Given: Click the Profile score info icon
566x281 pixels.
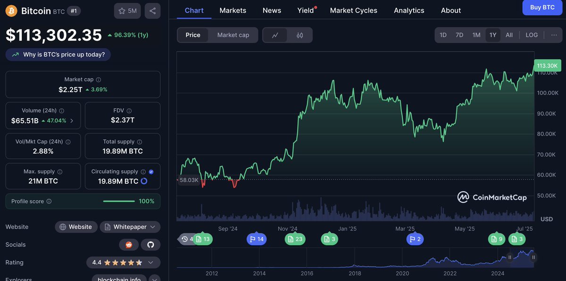Looking at the screenshot, I should pyautogui.click(x=49, y=201).
